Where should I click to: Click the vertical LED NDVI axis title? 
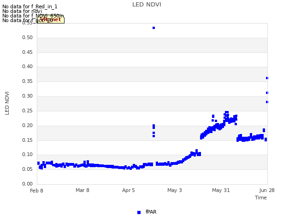pos(7,103)
